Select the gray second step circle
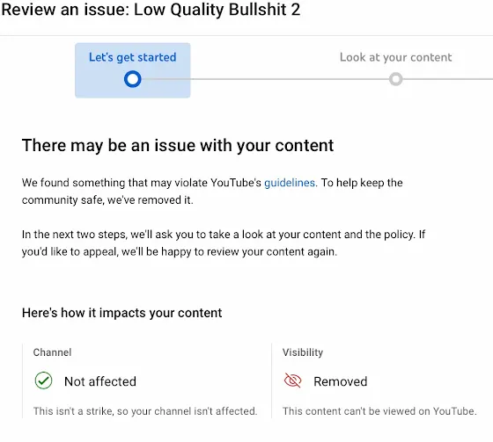The image size is (493, 442). 396,79
